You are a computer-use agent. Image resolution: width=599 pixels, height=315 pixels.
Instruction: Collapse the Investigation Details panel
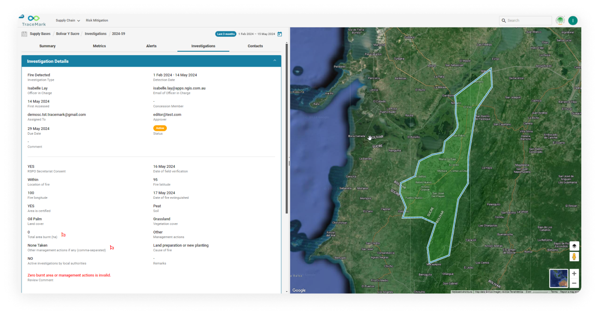(275, 61)
